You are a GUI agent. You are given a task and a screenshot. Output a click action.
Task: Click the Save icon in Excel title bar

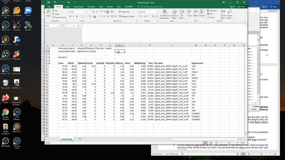49,2
